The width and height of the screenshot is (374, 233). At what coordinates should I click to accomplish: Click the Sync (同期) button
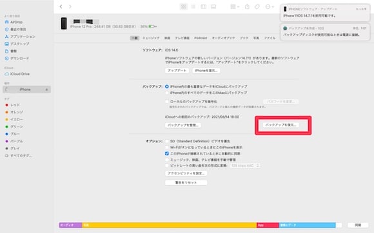(358, 225)
